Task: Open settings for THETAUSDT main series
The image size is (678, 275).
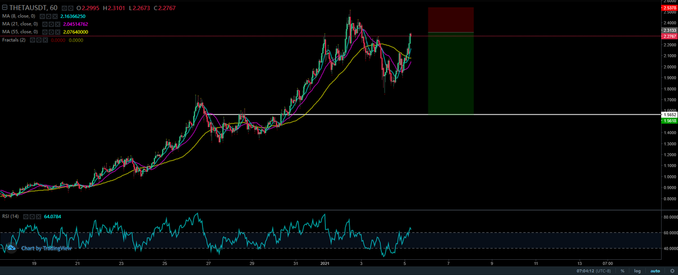Action: 71,8
